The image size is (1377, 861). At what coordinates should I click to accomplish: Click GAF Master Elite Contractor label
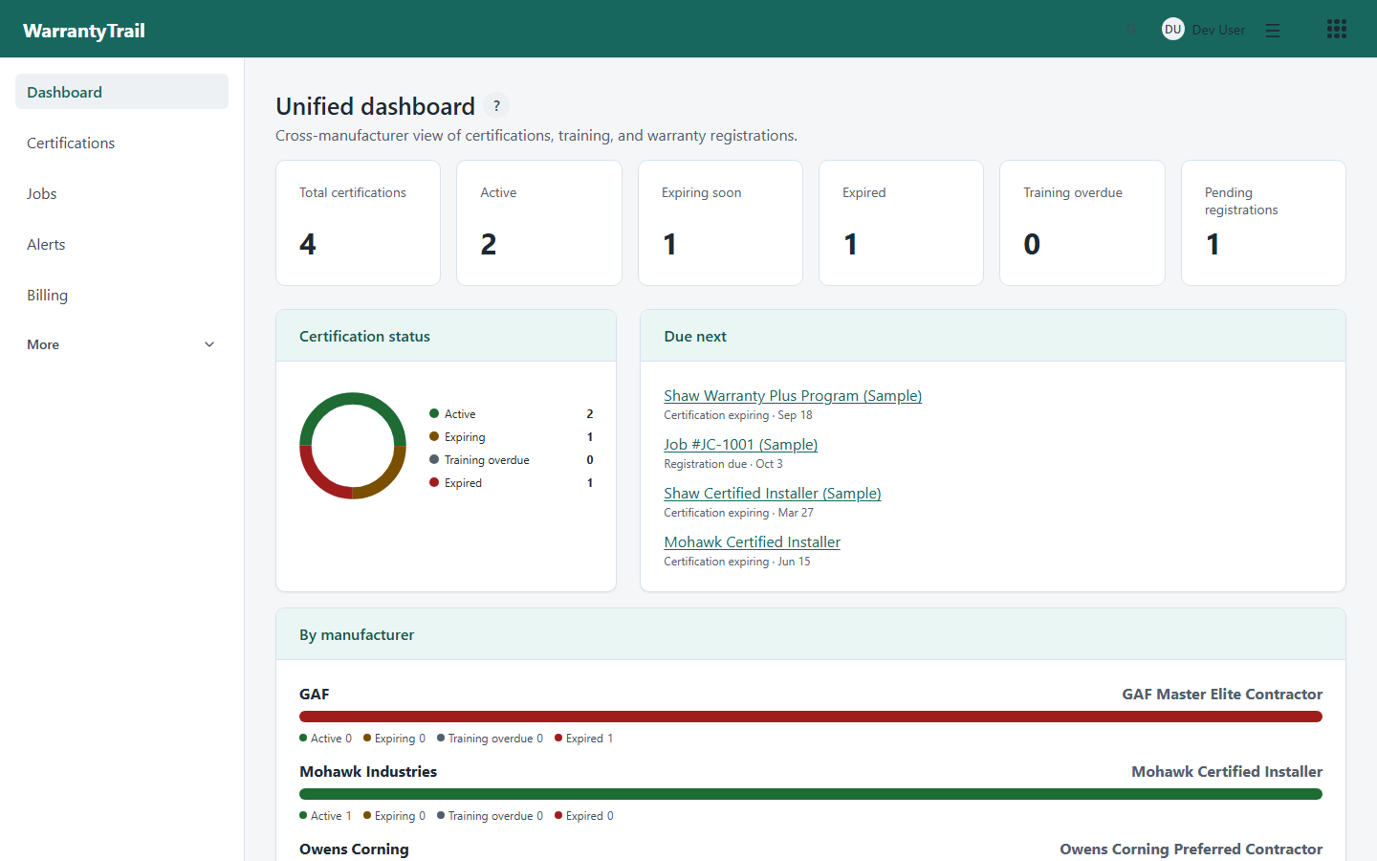click(x=1222, y=695)
